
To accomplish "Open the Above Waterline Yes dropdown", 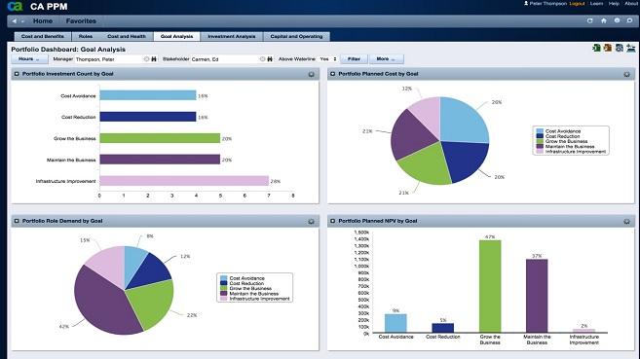I will click(328, 59).
